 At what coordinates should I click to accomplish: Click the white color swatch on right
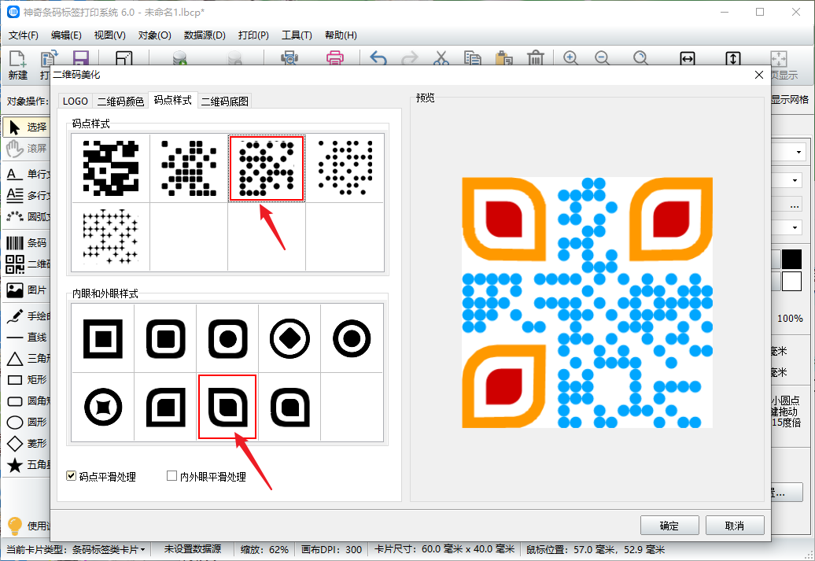[792, 281]
